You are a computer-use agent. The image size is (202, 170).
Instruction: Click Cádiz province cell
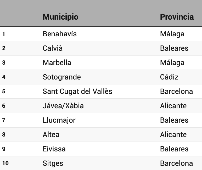(169, 77)
